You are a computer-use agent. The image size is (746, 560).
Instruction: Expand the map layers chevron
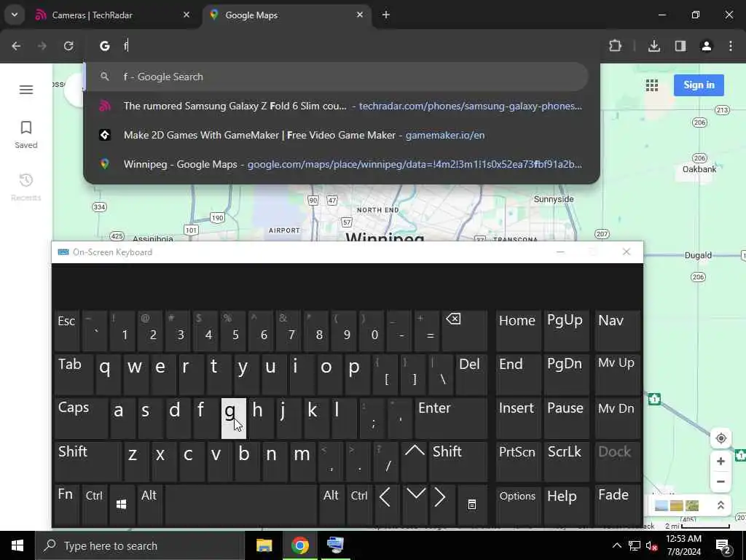[721, 505]
